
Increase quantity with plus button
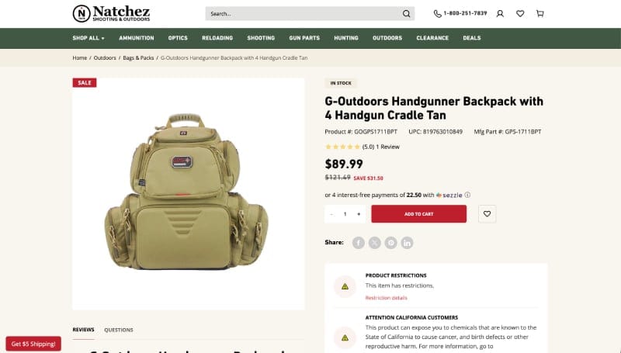click(359, 214)
